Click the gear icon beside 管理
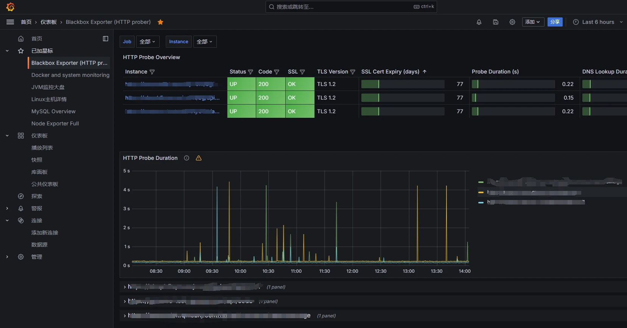 (21, 257)
